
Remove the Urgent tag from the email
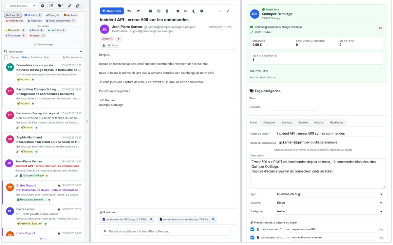tap(112, 39)
